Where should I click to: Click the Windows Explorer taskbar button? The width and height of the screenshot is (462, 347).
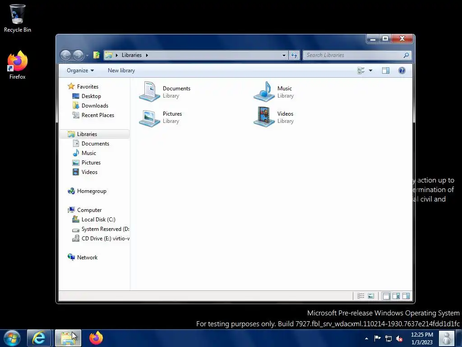[68, 338]
